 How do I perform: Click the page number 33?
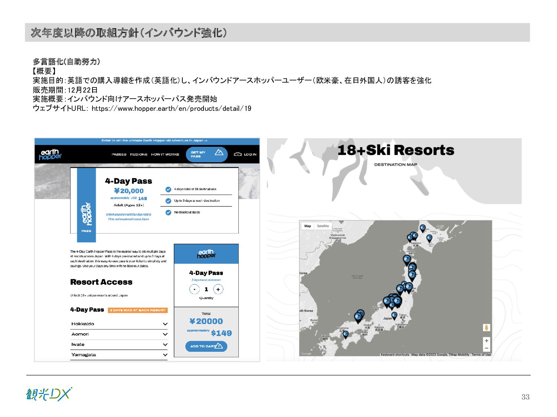[x=525, y=397]
